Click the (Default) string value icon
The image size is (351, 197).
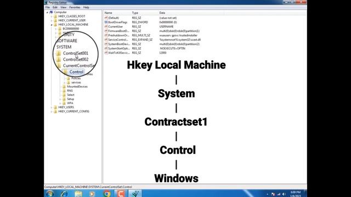point(106,18)
